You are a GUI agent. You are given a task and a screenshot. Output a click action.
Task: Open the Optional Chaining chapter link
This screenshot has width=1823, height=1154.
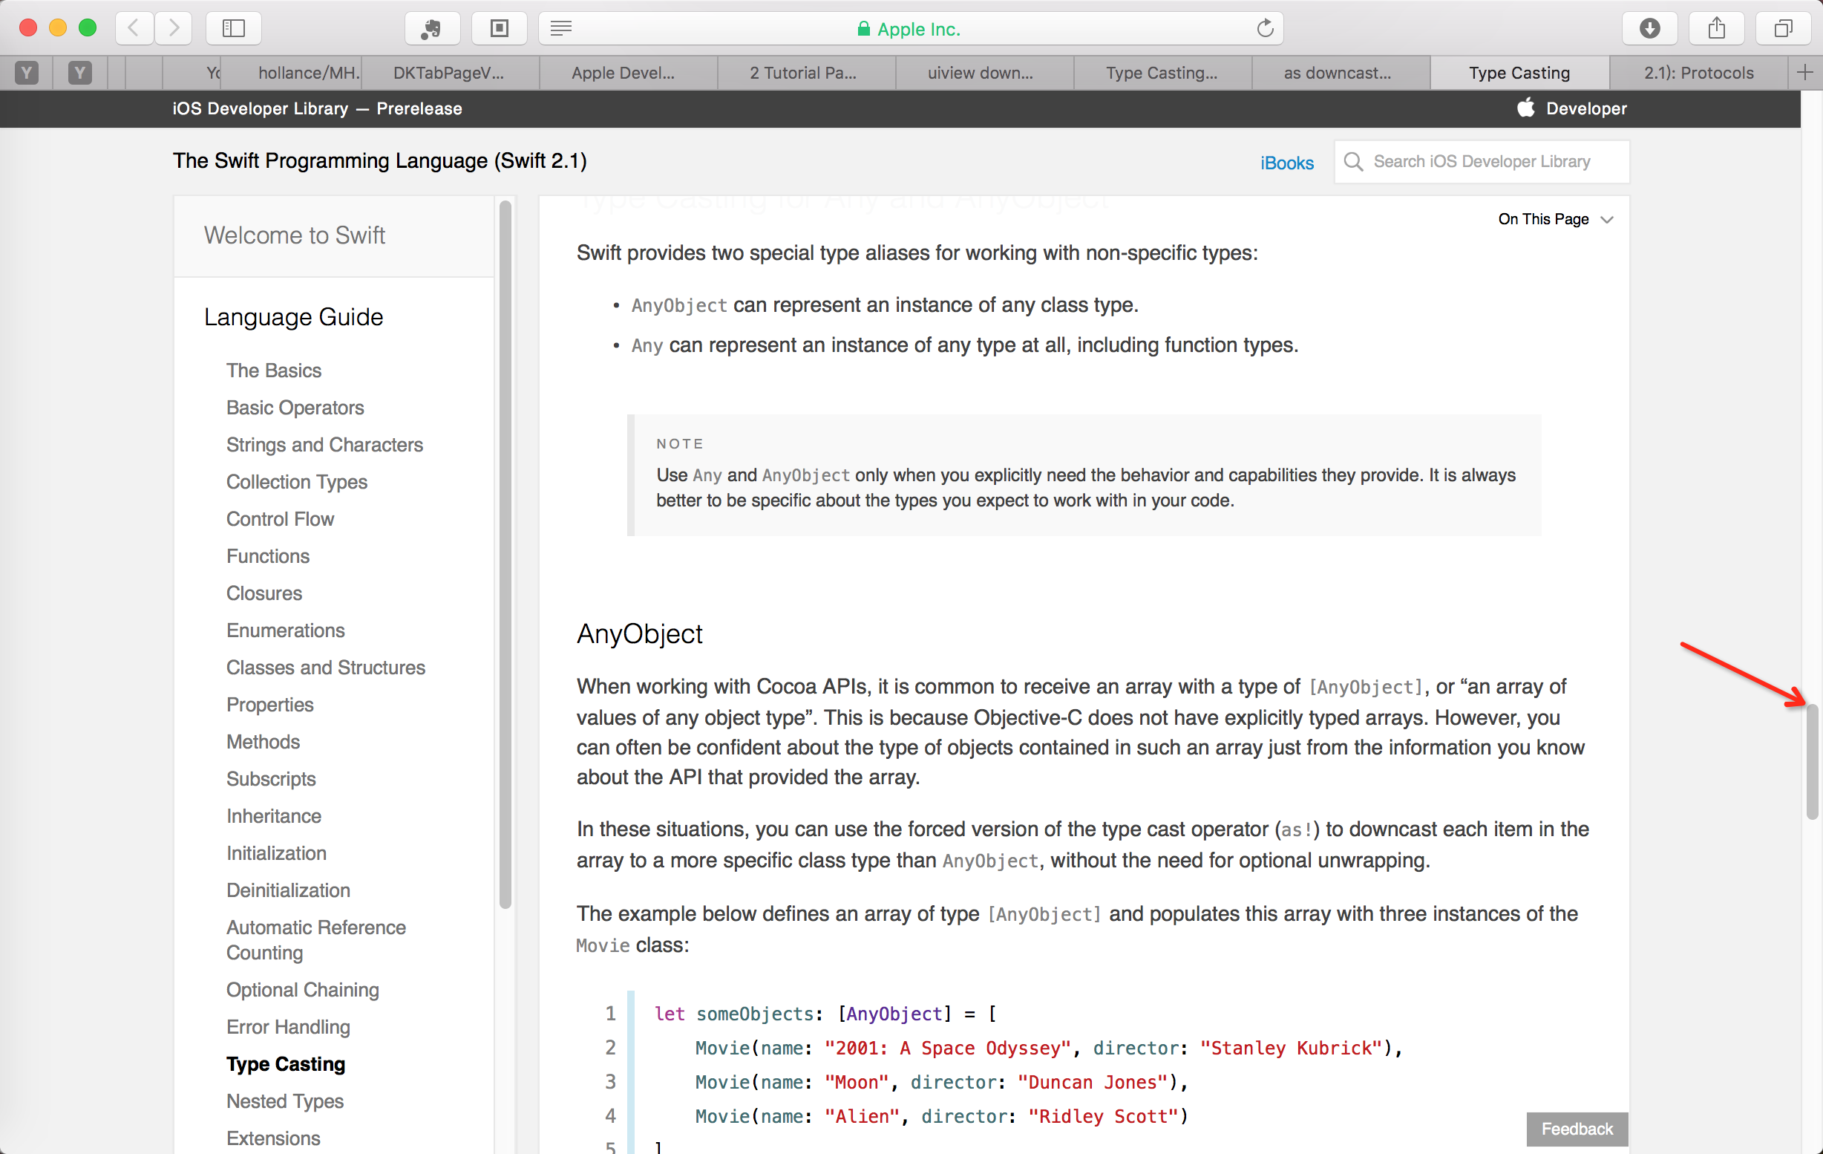[x=302, y=989]
